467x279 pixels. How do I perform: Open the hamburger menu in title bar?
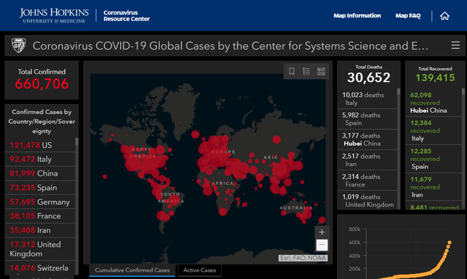pos(455,45)
